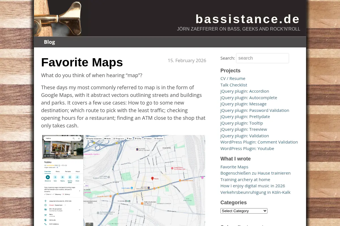
Task: Open the Blog menu item
Action: 49,42
